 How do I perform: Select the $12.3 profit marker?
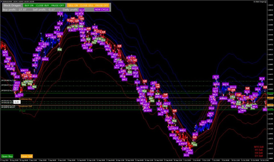point(146,104)
